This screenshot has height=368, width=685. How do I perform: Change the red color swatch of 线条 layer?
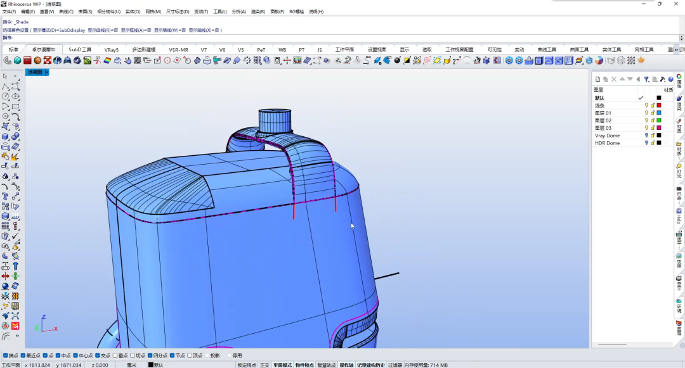[x=659, y=106]
